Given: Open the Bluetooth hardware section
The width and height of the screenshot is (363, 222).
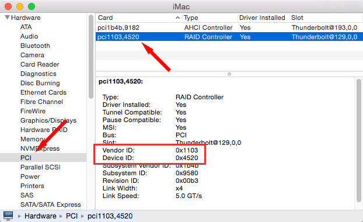Looking at the screenshot, I should click(35, 46).
